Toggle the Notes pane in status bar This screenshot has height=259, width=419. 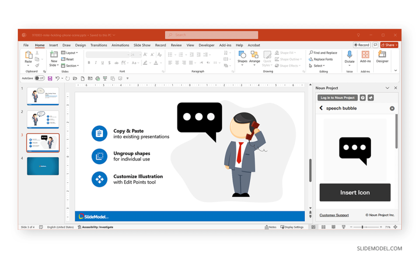(x=271, y=227)
